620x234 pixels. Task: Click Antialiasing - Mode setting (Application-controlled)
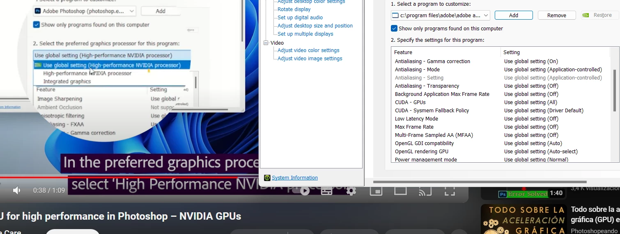(x=553, y=69)
